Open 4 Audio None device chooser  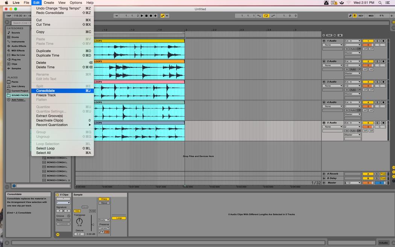(x=333, y=106)
